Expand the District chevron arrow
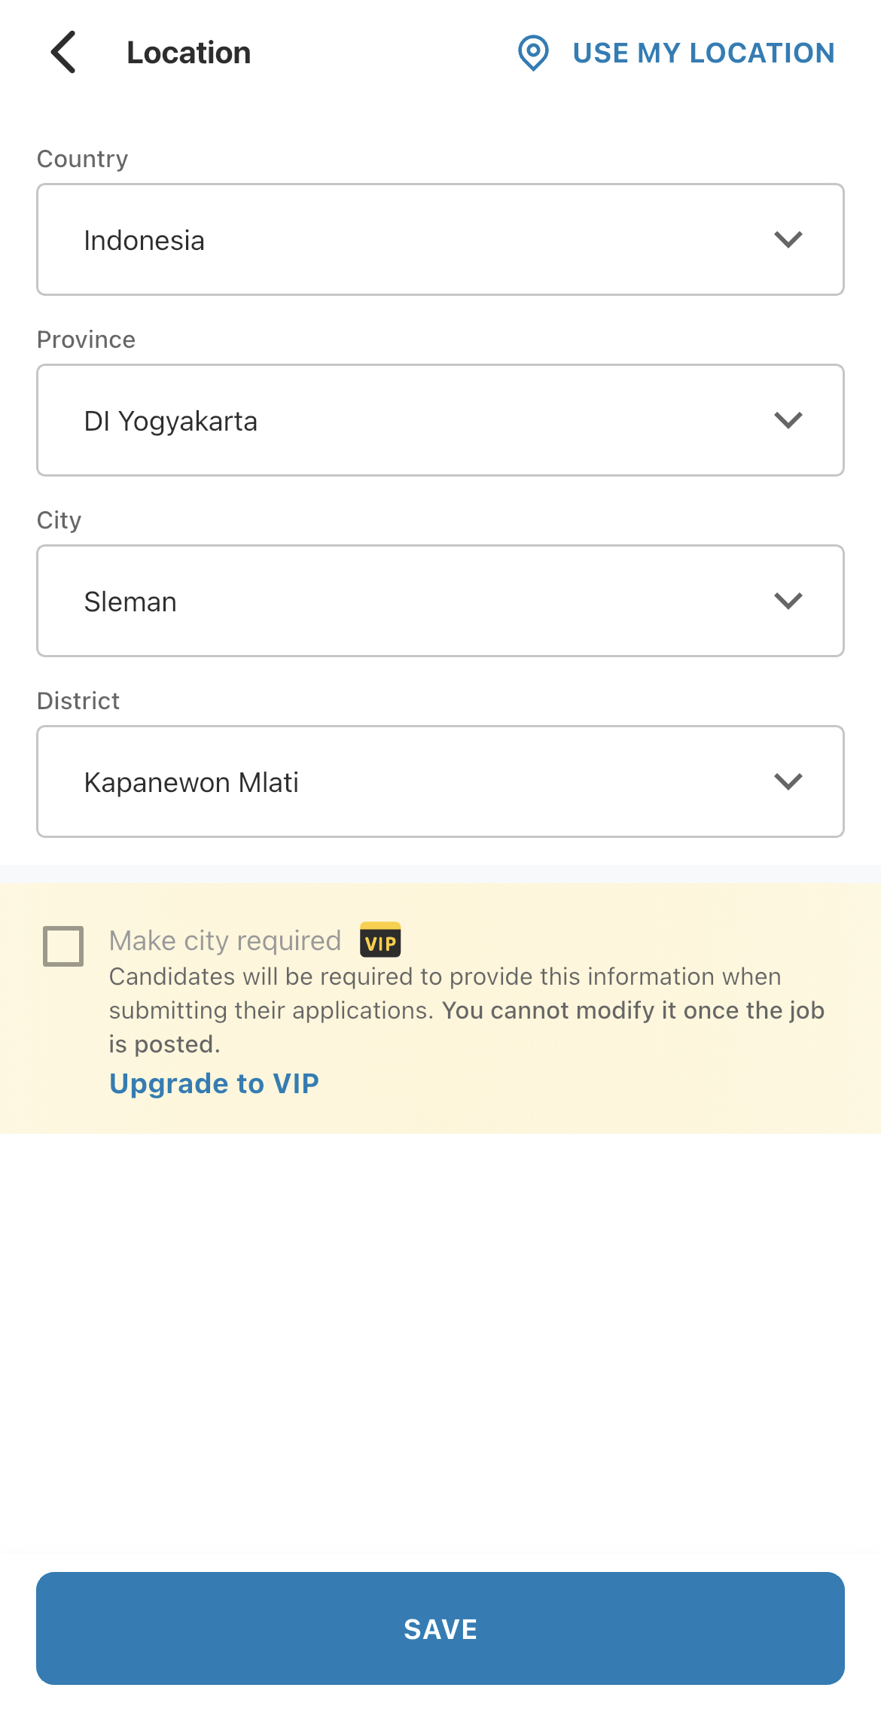 (788, 781)
